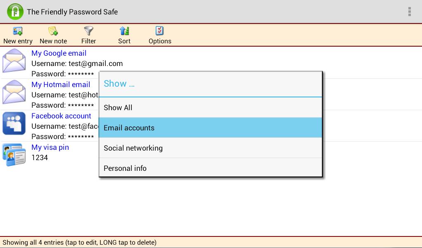
Task: Tap the New note icon
Action: tap(53, 31)
